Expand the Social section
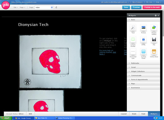Viewport: 164px width, 120px height. [x=143, y=67]
